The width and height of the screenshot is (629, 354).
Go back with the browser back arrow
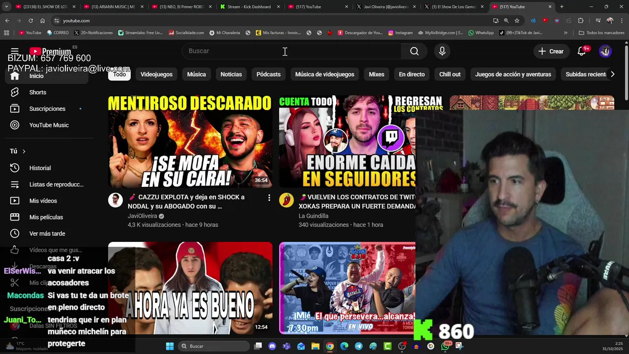tap(7, 21)
